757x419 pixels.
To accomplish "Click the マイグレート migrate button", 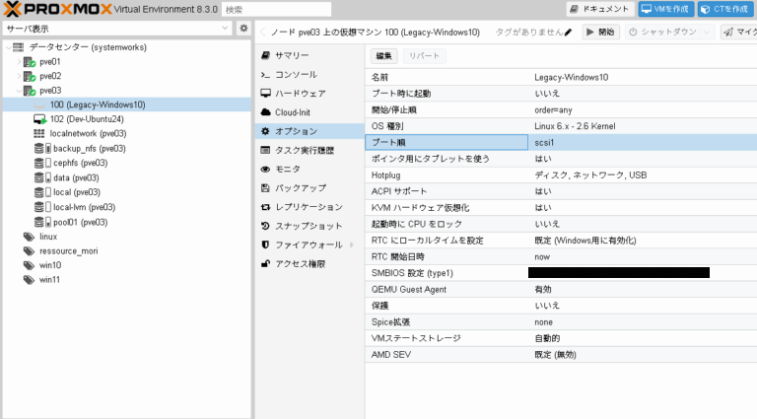I will (x=738, y=32).
